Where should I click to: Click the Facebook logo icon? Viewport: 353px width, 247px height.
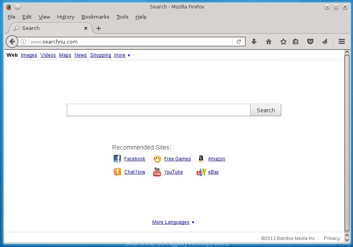pos(117,158)
